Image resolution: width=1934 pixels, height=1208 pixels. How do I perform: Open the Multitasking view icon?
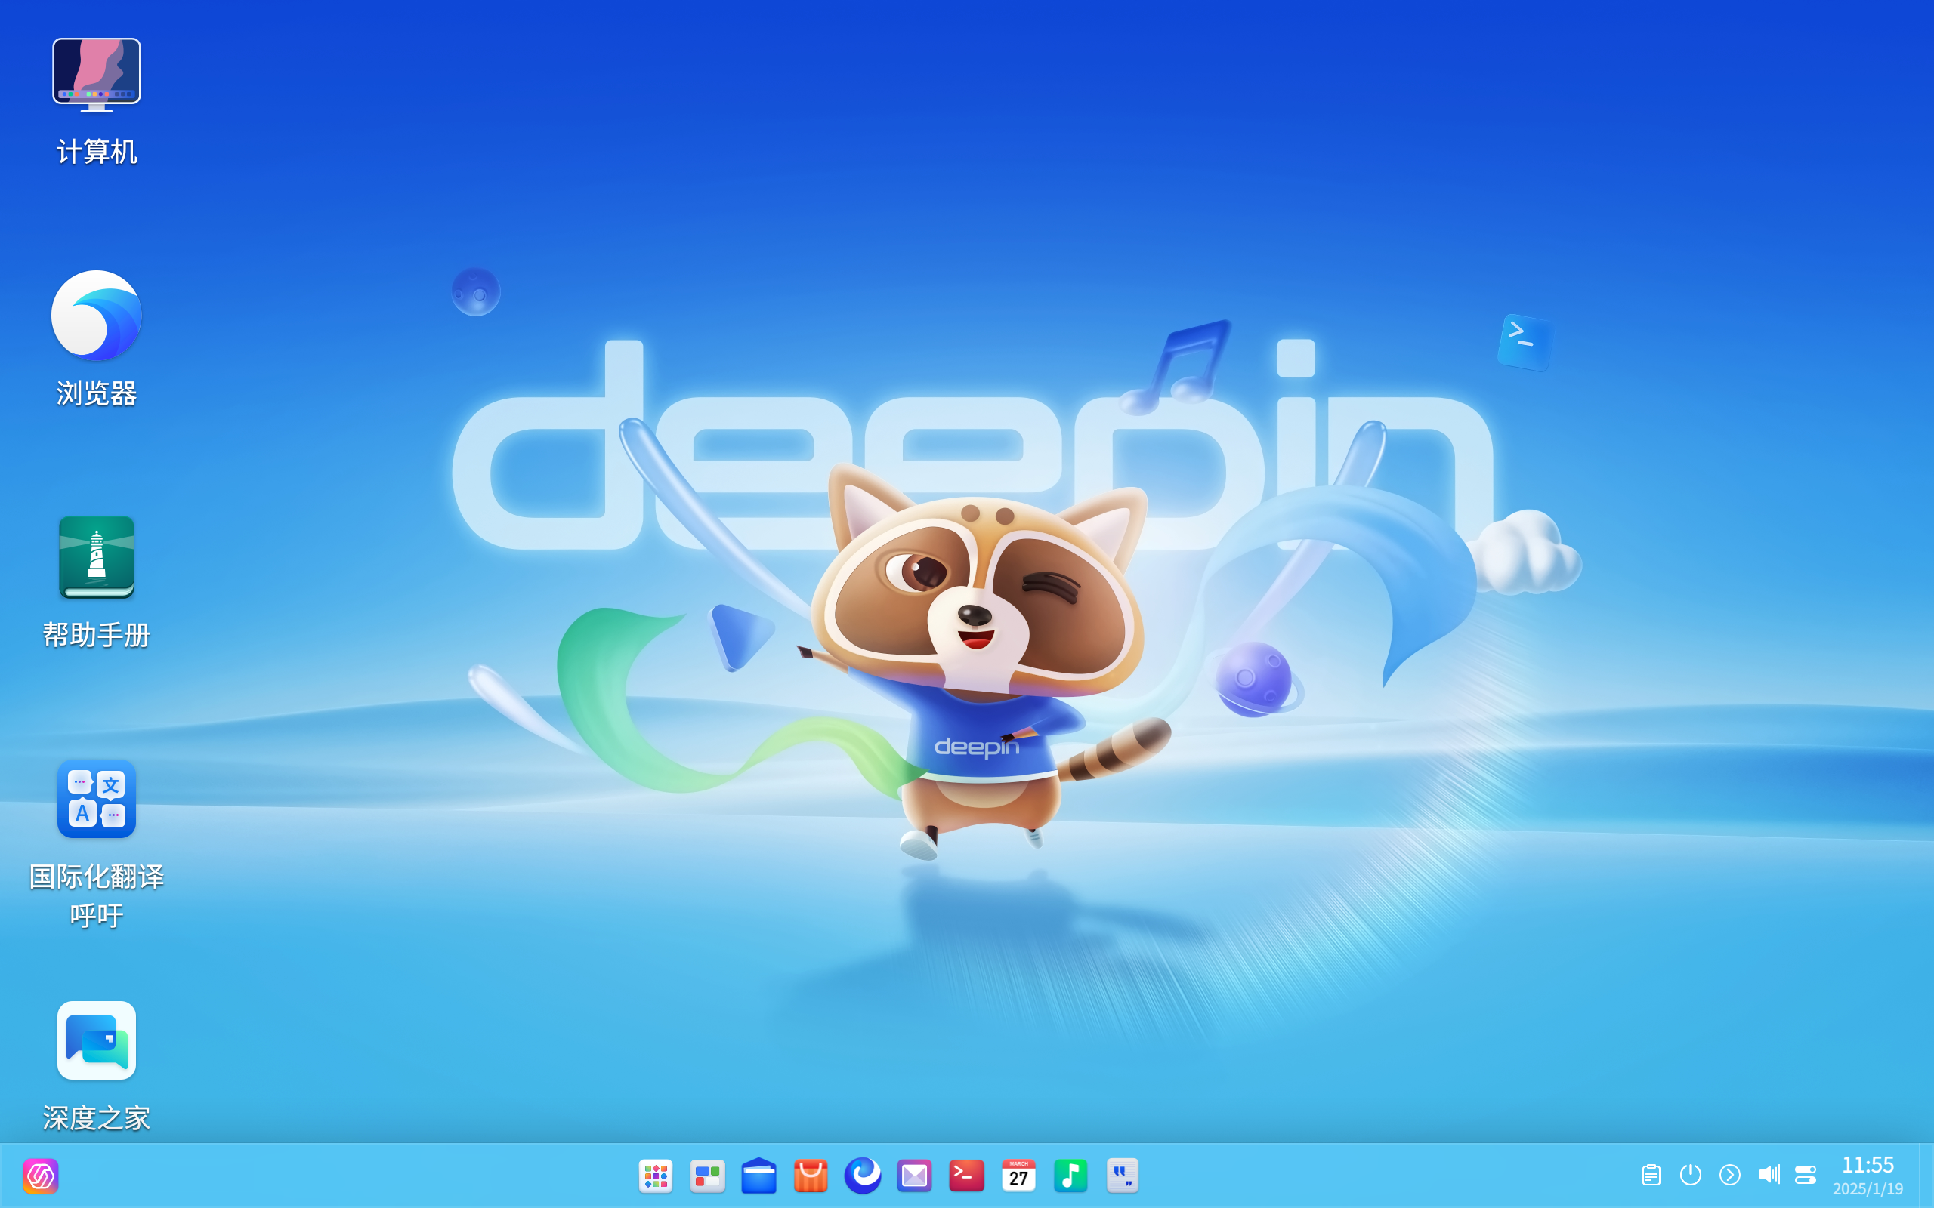[x=706, y=1176]
